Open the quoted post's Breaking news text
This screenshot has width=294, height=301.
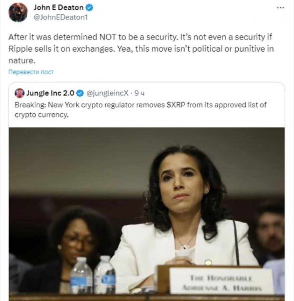(140, 110)
